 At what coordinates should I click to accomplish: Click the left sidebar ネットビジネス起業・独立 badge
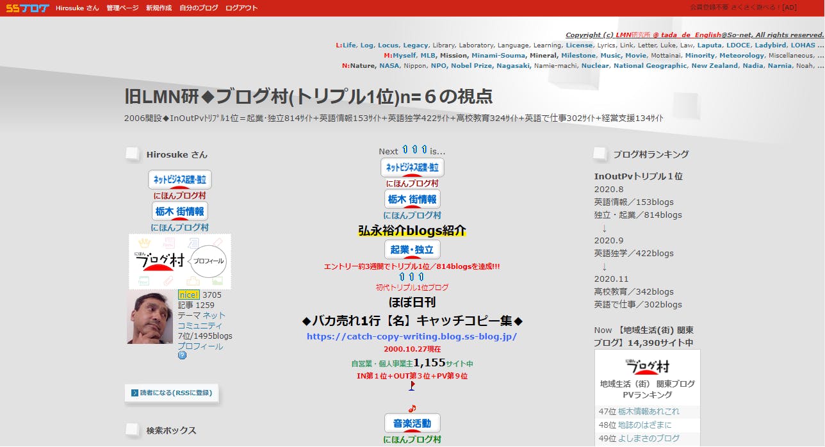[x=179, y=180]
